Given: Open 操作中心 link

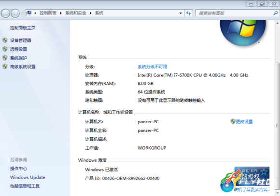Looking at the screenshot, I should tap(18, 169).
